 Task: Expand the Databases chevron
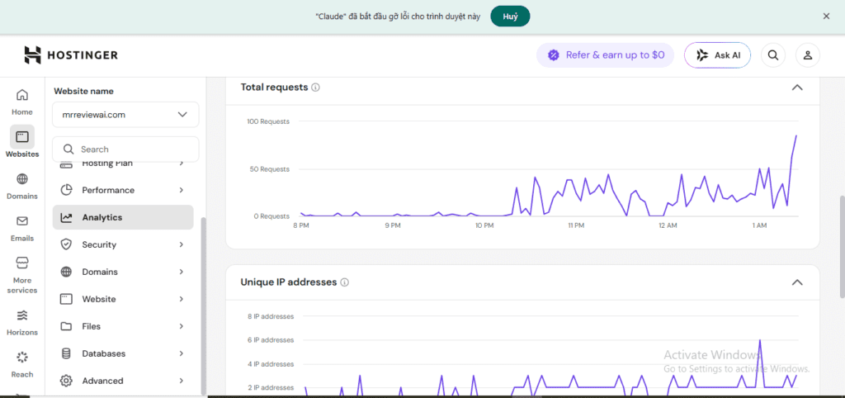[x=182, y=353]
